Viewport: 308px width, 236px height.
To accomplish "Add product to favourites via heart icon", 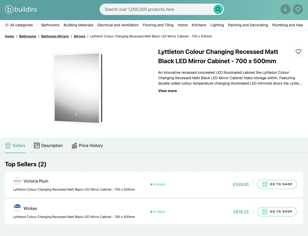I will (298, 52).
